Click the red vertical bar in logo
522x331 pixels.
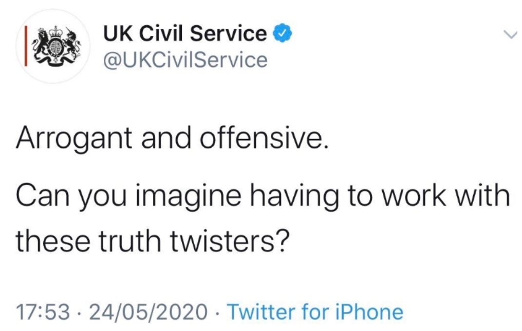27,47
